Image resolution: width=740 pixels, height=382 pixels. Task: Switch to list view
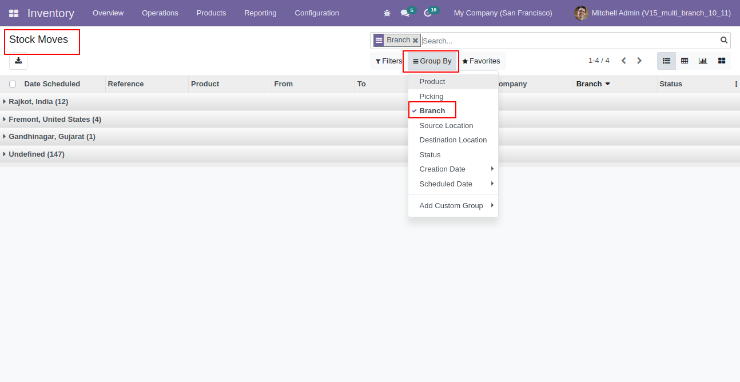click(666, 61)
